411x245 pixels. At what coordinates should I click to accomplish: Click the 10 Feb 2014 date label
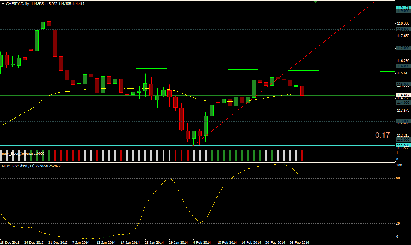point(227,242)
